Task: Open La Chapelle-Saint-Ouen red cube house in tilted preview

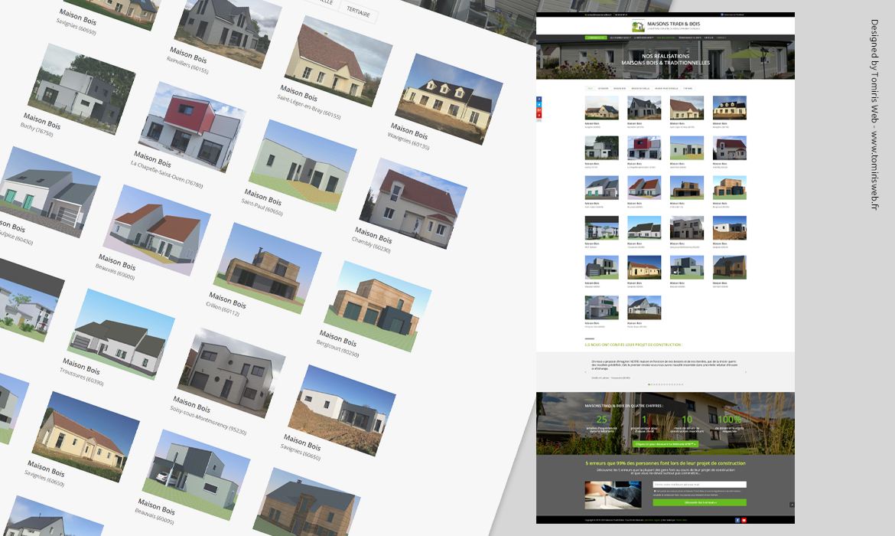Action: pyautogui.click(x=192, y=127)
